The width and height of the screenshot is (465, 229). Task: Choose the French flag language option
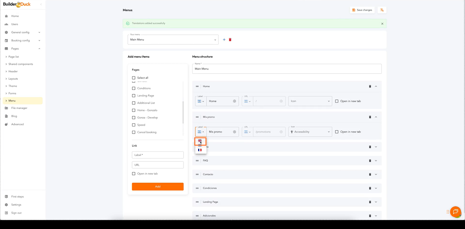(x=200, y=150)
